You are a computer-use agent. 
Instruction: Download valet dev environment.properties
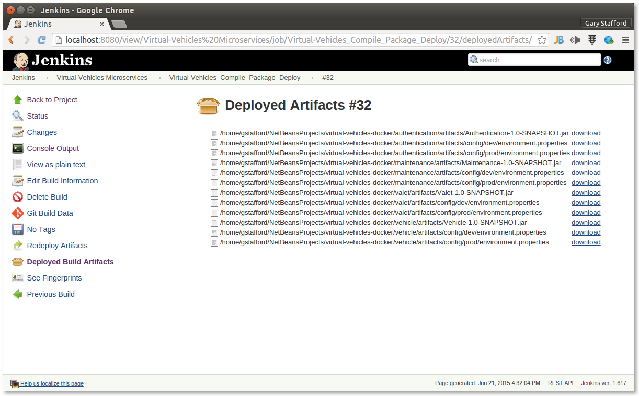(586, 203)
